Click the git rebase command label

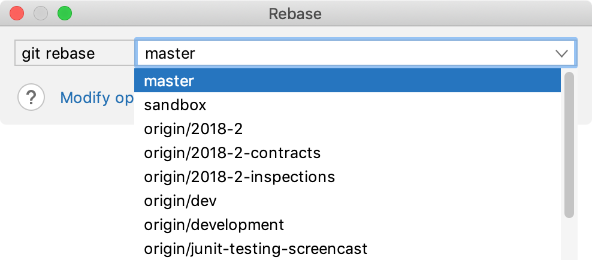(x=58, y=53)
